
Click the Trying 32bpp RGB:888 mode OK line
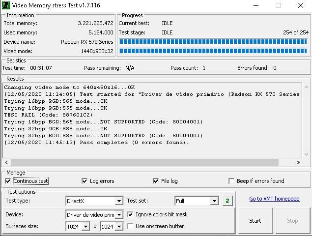[56, 129]
